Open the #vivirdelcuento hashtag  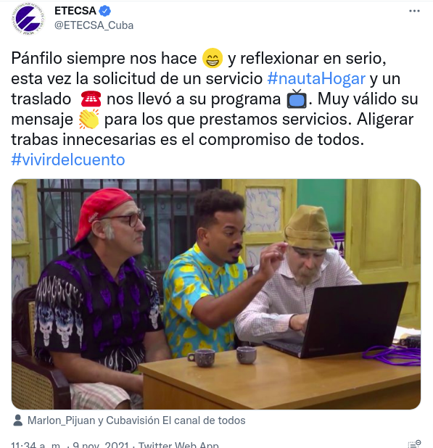[68, 159]
